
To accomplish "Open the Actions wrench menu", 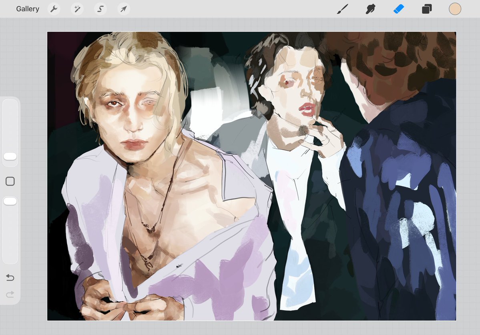I will (x=54, y=9).
